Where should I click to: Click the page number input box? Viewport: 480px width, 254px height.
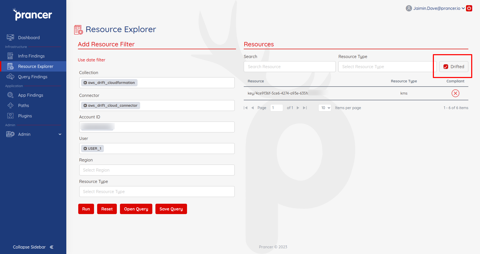[276, 108]
